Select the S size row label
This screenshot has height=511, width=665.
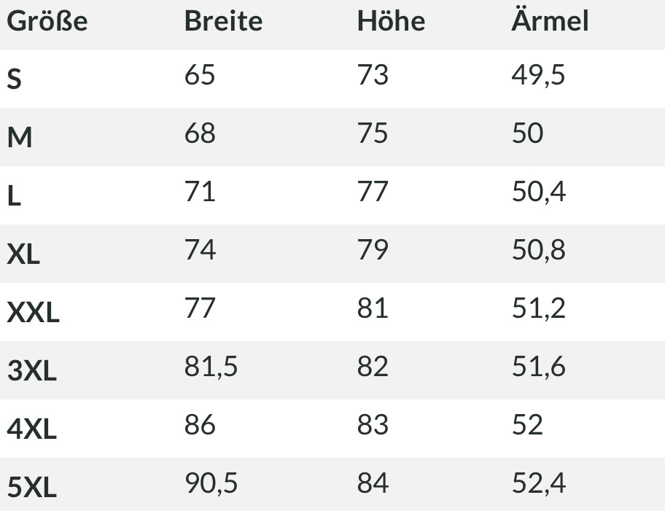pos(15,79)
